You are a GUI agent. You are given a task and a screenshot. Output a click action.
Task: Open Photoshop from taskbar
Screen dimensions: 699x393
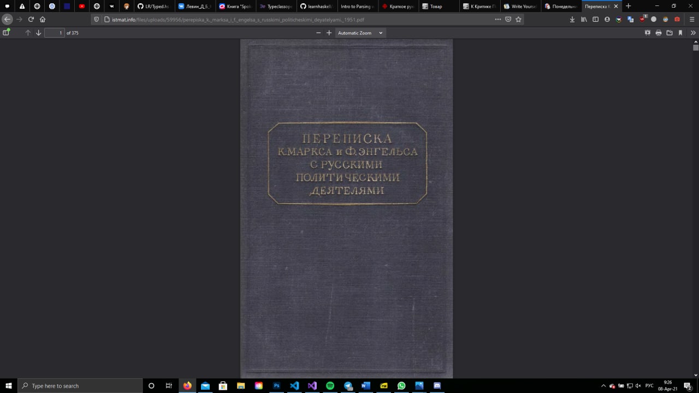point(276,385)
